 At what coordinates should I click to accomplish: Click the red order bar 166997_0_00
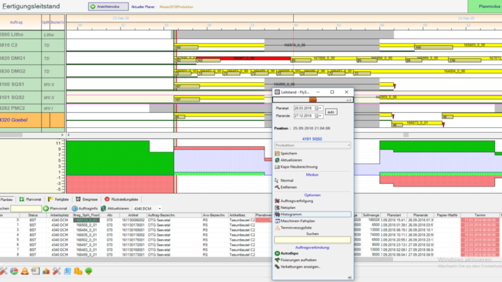tap(243, 58)
